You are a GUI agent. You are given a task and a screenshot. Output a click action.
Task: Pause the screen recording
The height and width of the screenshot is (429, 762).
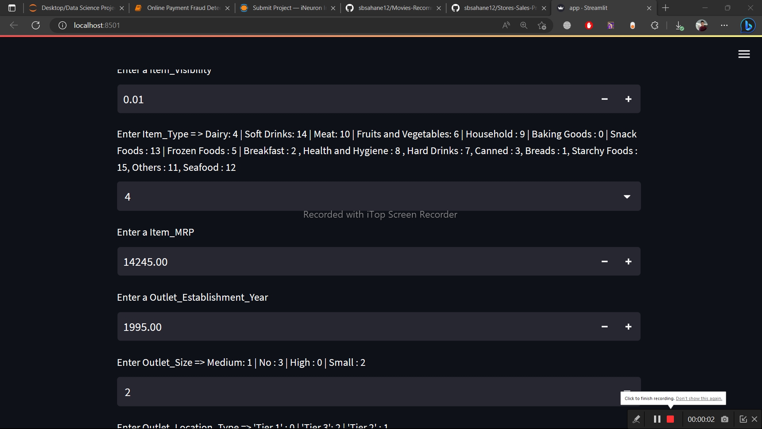pyautogui.click(x=657, y=419)
